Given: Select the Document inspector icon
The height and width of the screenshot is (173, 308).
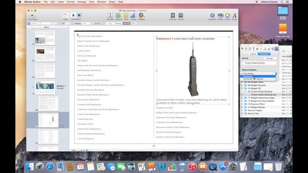Looking at the screenshot, I should 243,49.
